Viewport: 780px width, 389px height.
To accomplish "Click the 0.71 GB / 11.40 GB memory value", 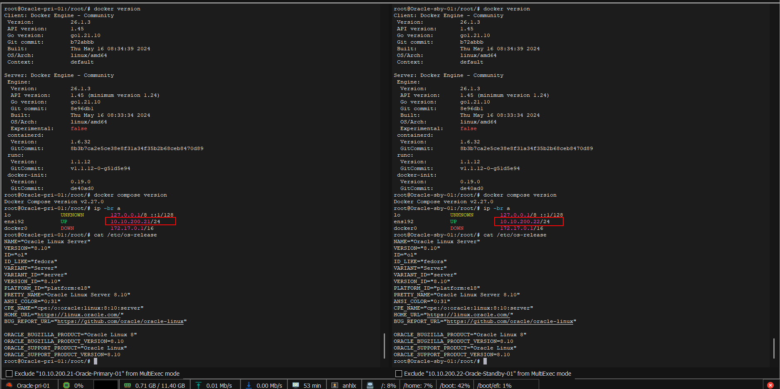I will click(160, 386).
